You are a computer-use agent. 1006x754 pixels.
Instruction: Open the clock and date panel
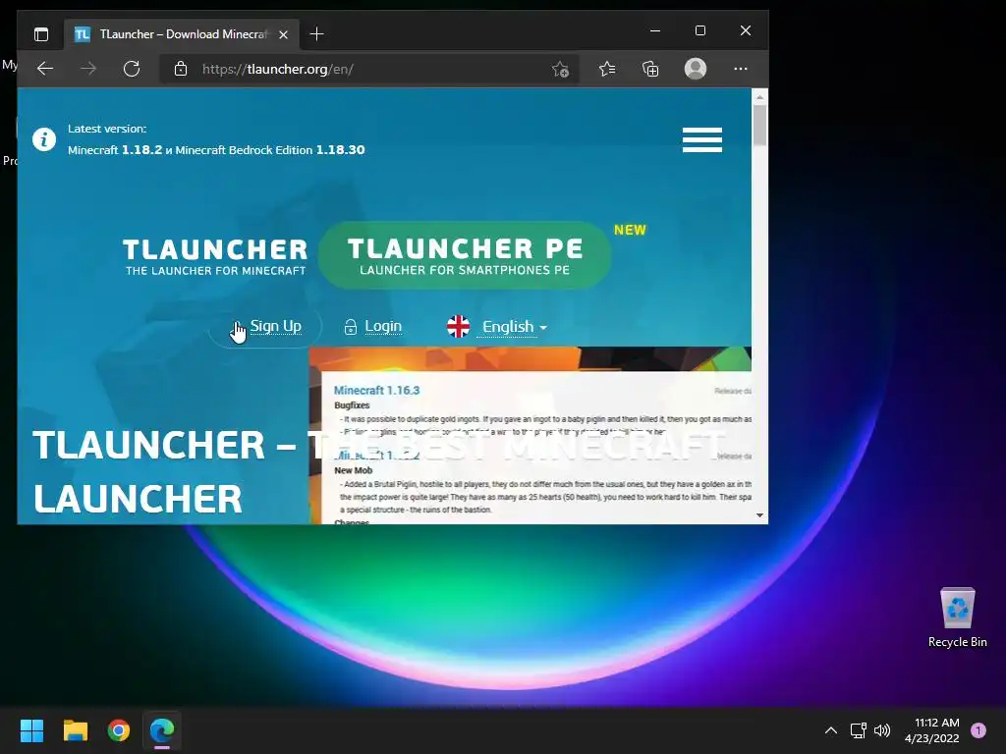932,730
